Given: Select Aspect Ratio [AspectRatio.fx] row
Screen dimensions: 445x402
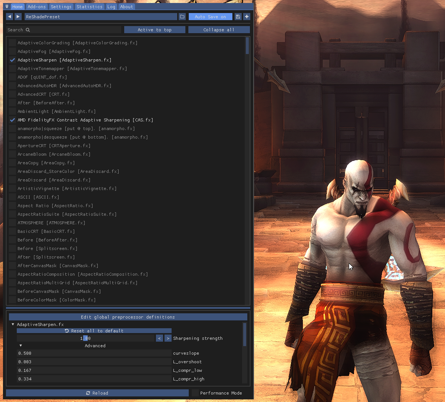Looking at the screenshot, I should coord(55,206).
